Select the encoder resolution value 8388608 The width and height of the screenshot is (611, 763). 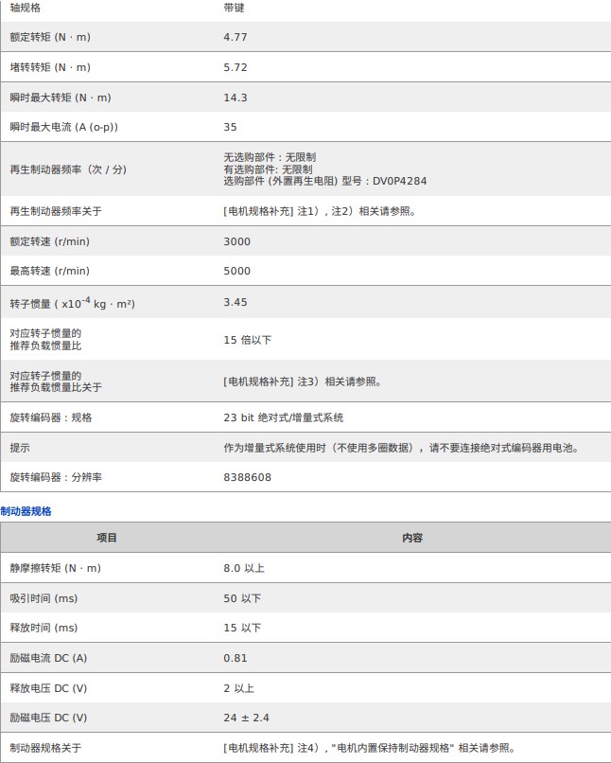pos(247,477)
